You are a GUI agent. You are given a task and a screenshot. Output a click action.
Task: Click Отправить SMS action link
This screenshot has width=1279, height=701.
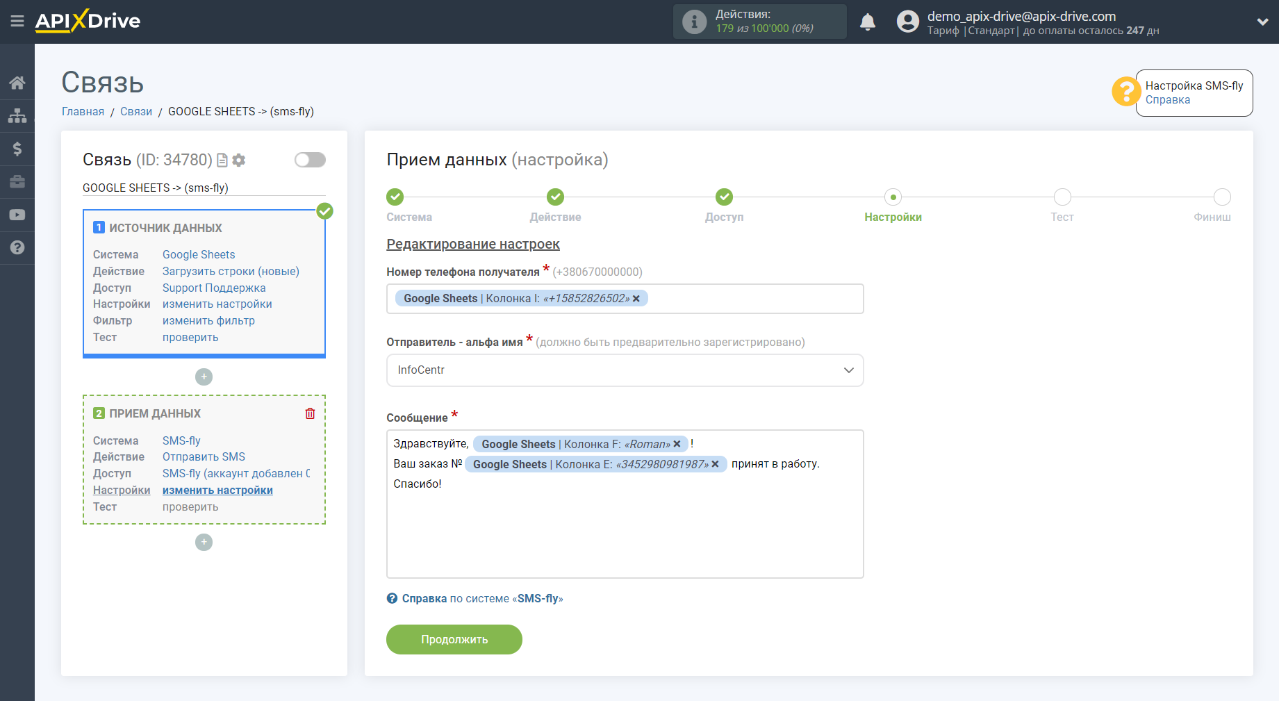tap(204, 456)
